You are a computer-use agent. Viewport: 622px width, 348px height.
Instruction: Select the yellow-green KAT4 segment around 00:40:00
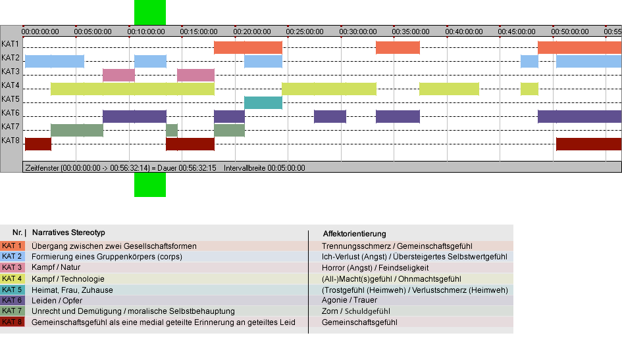click(x=449, y=89)
